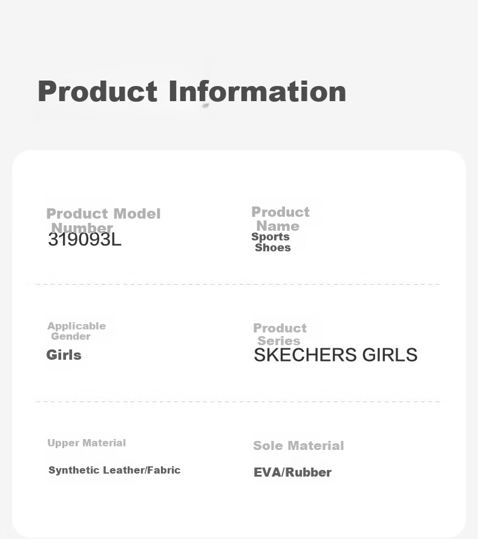Select the Product Model Number label
Image resolution: width=478 pixels, height=539 pixels.
[103, 220]
